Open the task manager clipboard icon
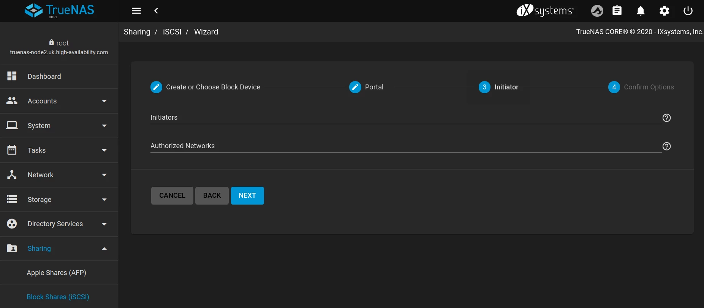 [617, 11]
